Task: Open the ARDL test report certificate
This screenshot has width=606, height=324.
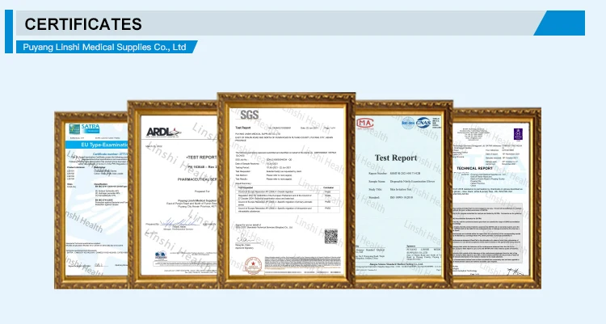Action: pyautogui.click(x=173, y=195)
